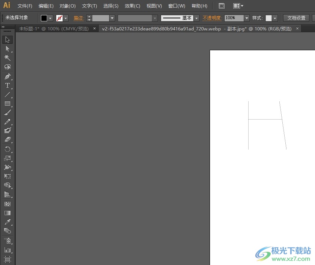Choose the Magic Wand tool
The height and width of the screenshot is (265, 315).
tap(7, 58)
